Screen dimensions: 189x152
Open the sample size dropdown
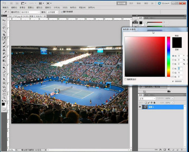tap(30, 12)
